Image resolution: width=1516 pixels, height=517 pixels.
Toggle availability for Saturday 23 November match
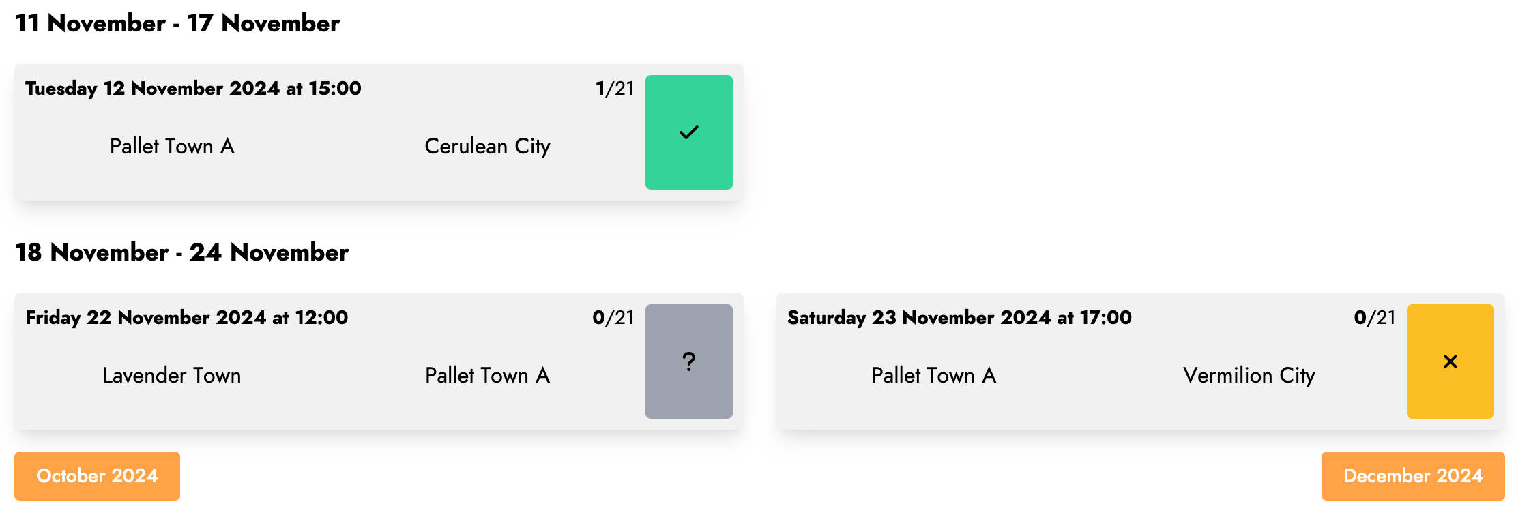[1450, 361]
